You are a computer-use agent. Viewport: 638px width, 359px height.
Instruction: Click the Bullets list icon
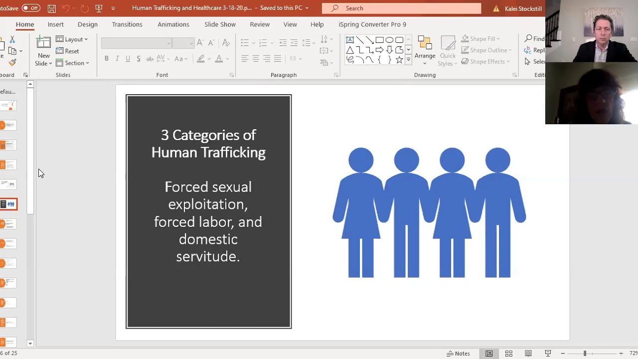coord(244,43)
